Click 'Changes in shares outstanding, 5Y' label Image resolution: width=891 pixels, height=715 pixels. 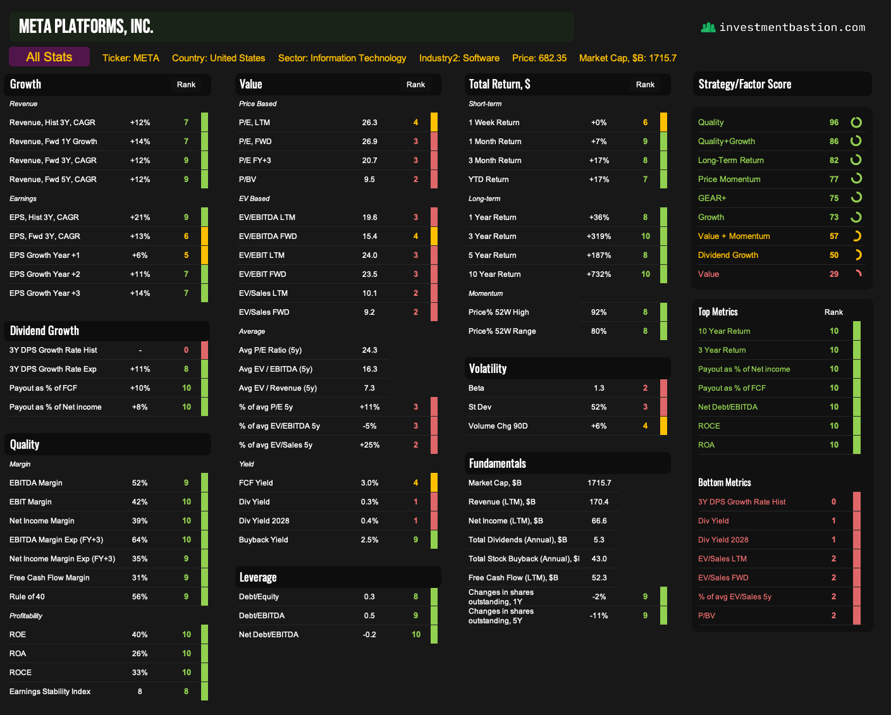point(501,616)
